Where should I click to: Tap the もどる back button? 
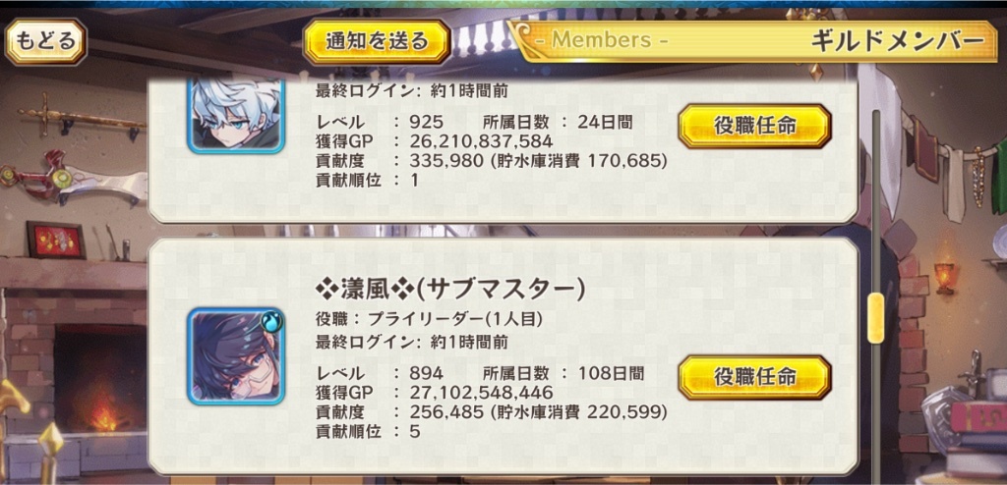pyautogui.click(x=45, y=41)
